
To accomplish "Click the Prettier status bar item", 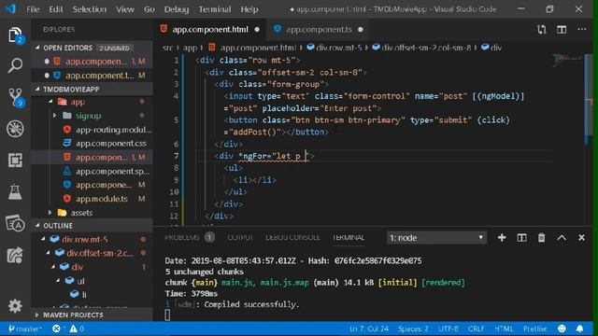I will [x=534, y=329].
